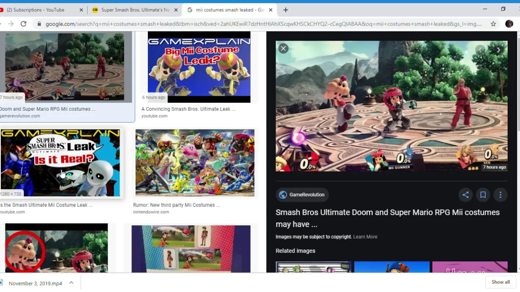Image resolution: width=520 pixels, height=292 pixels.
Task: Open the pink related image thumbnail
Action: pos(470,267)
